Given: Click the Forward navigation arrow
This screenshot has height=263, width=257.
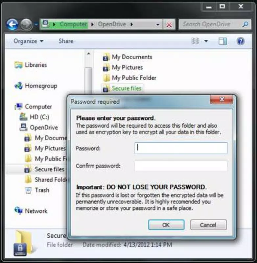Looking at the screenshot, I should tap(26, 24).
